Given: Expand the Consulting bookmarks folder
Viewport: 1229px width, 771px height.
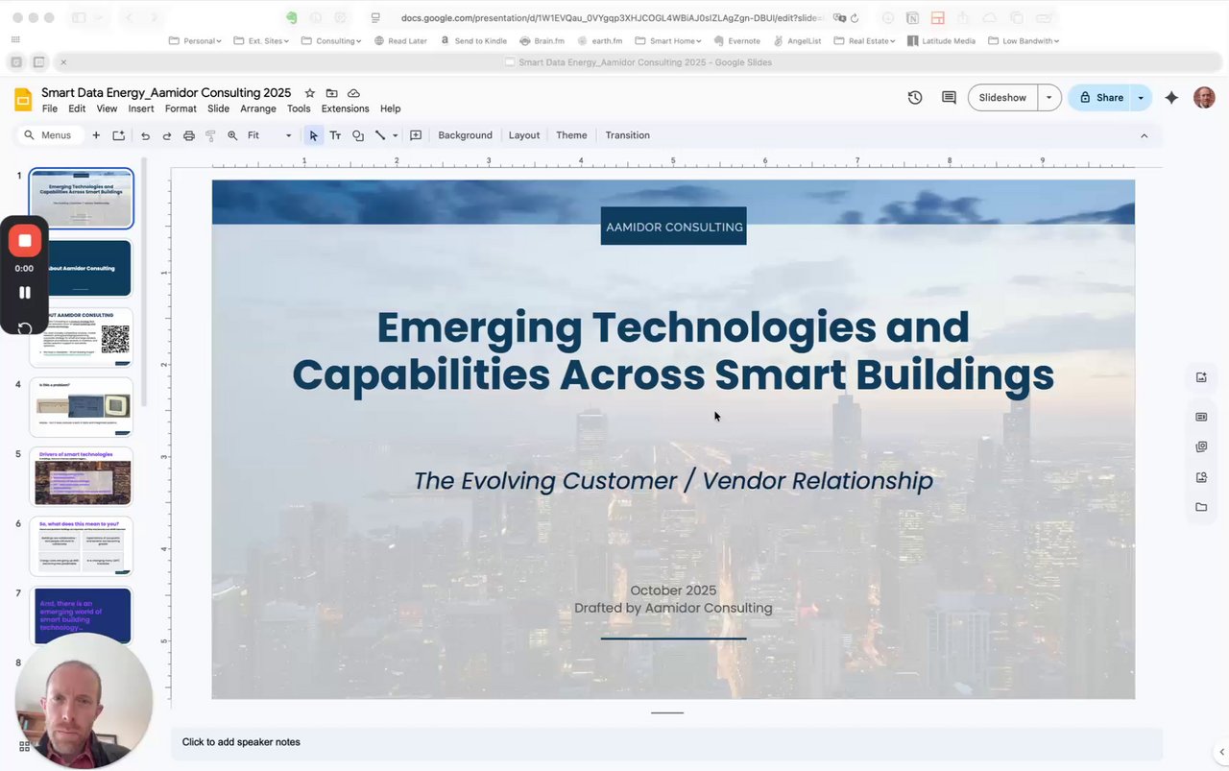Looking at the screenshot, I should pos(331,41).
